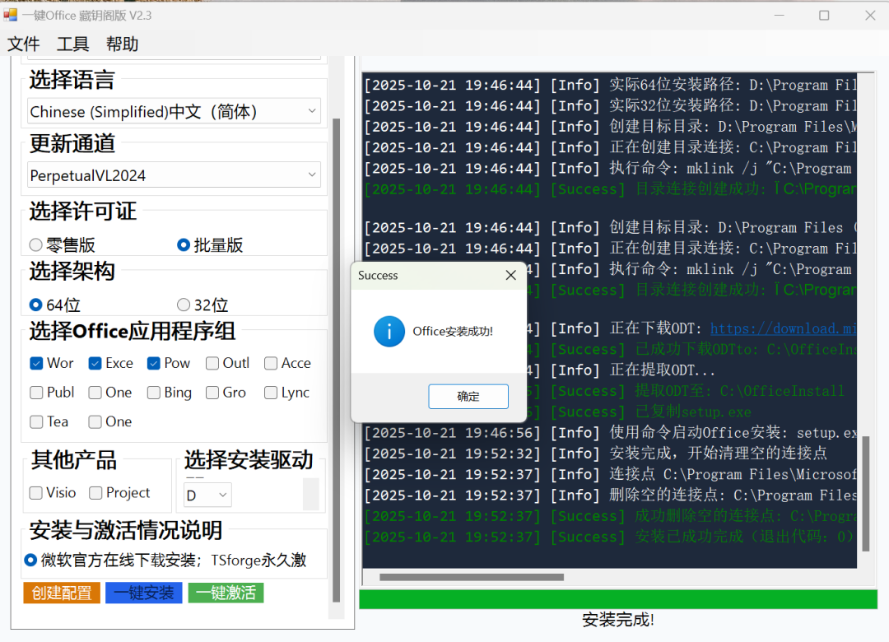This screenshot has height=642, width=889.
Task: Click the app icon in the title bar
Action: [x=12, y=15]
